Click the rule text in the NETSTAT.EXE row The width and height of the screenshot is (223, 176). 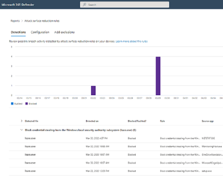[180, 138]
